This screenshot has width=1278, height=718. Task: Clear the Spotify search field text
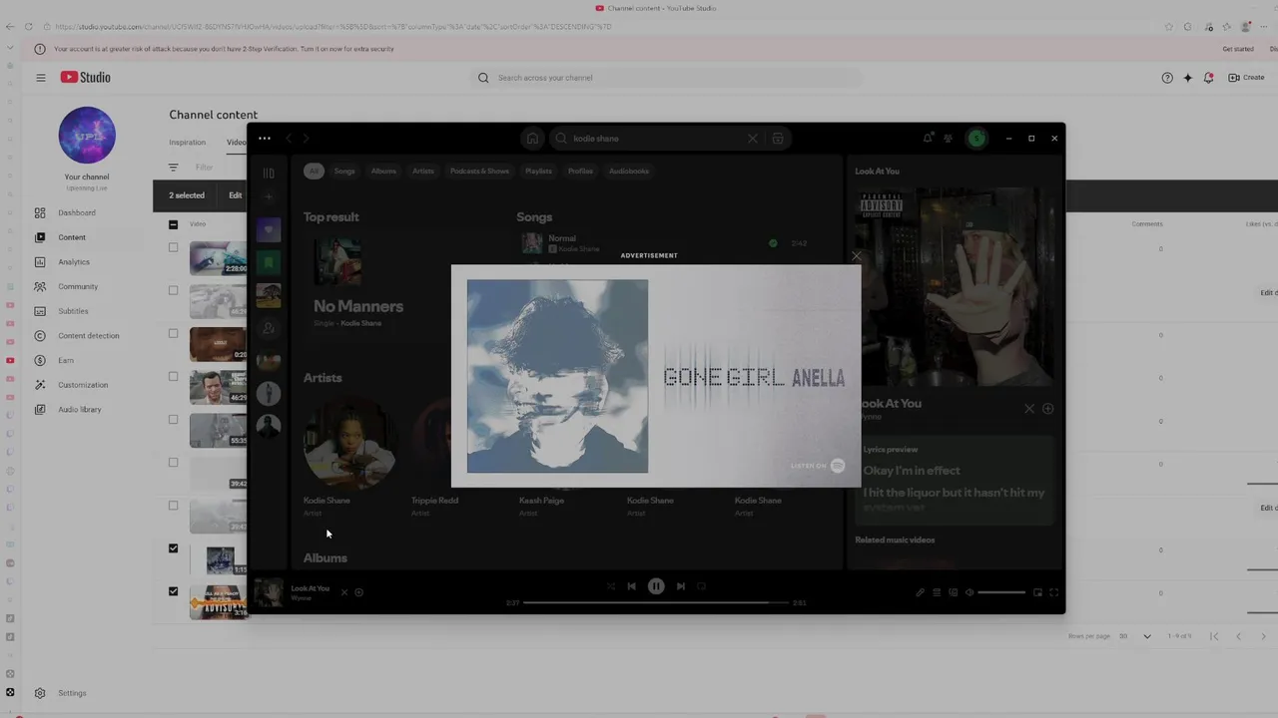(x=753, y=139)
